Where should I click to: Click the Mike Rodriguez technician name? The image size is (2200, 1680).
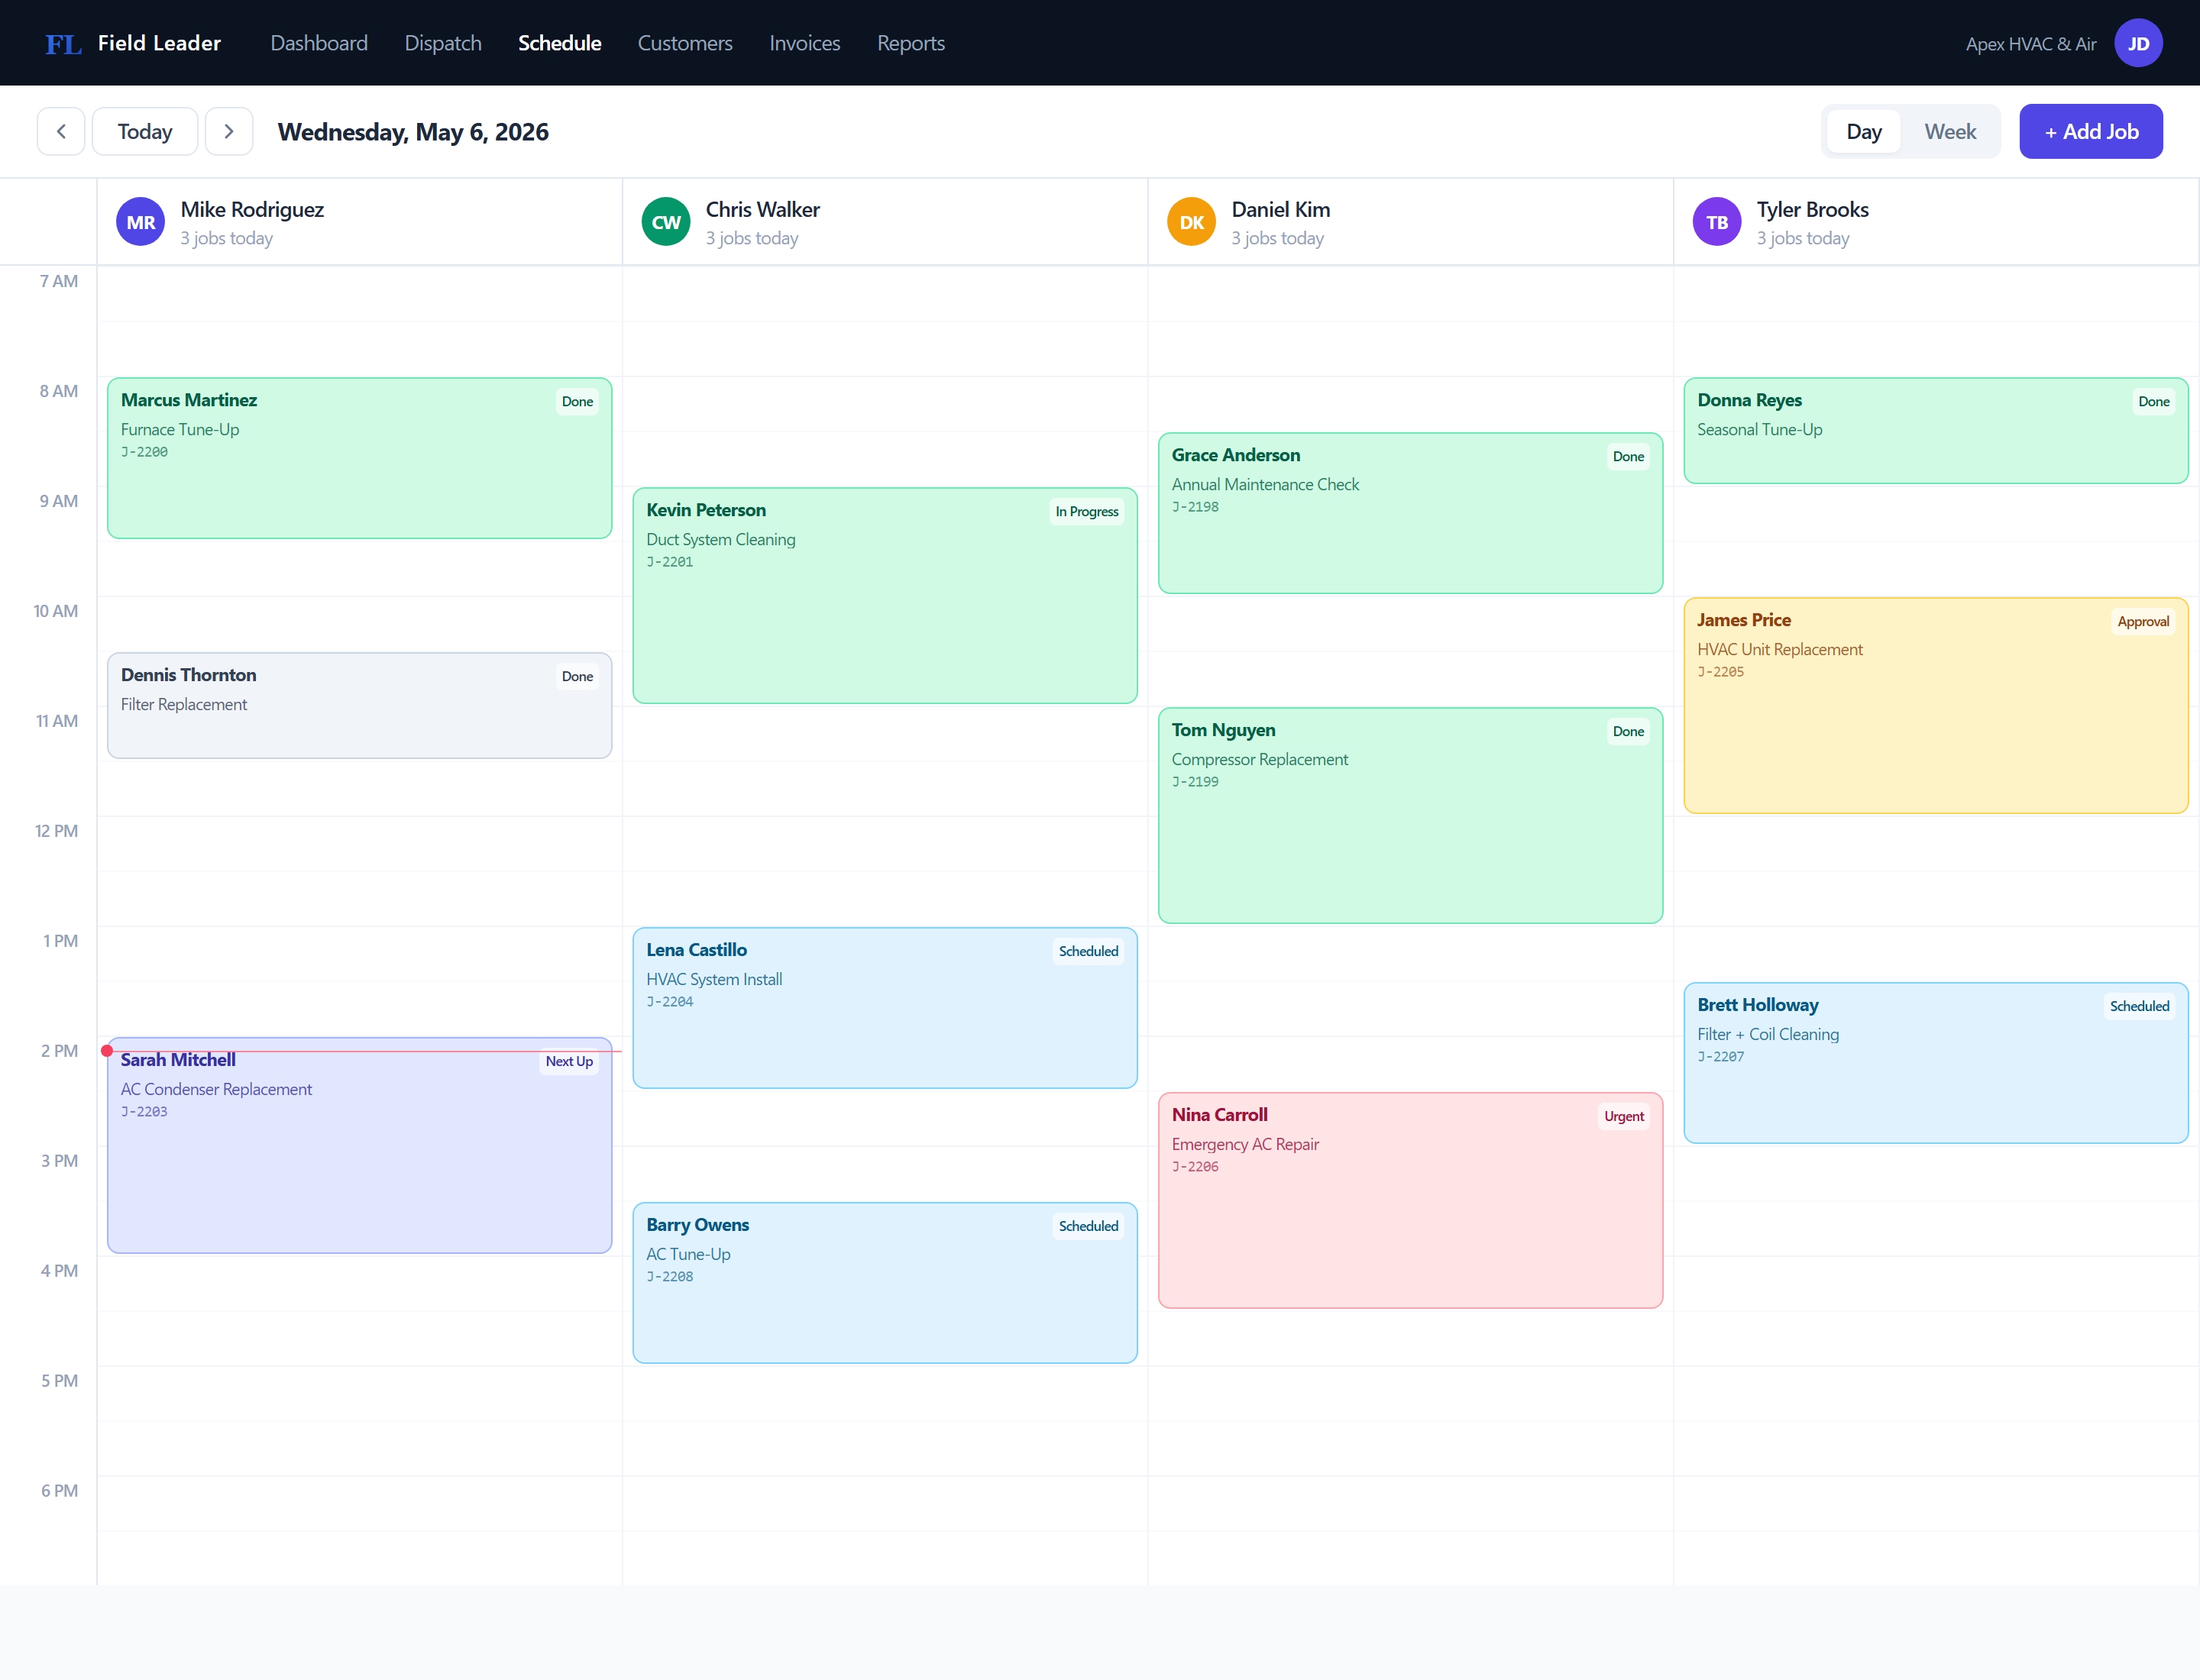click(x=252, y=210)
